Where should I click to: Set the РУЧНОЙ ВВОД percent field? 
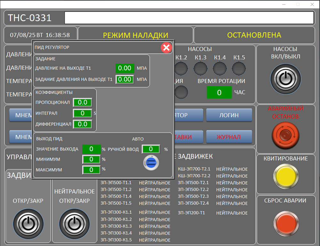(x=151, y=149)
